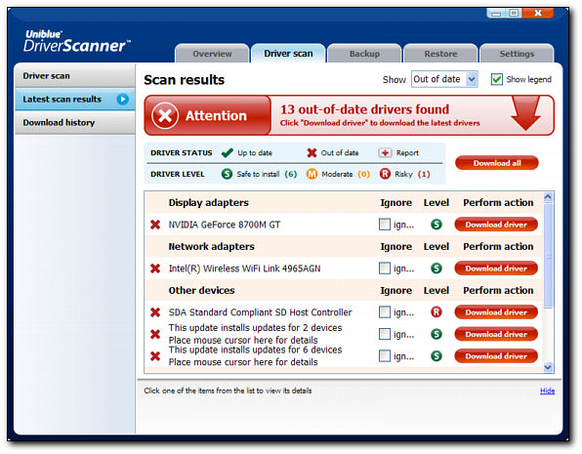Select the Intel(R) Wireless WiFi Link 4965AGN text
This screenshot has height=454, width=582.
(x=244, y=268)
